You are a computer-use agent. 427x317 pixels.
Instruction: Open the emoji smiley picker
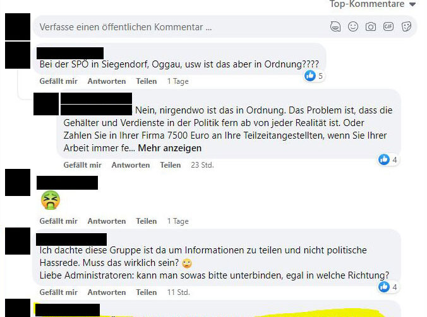coord(353,26)
